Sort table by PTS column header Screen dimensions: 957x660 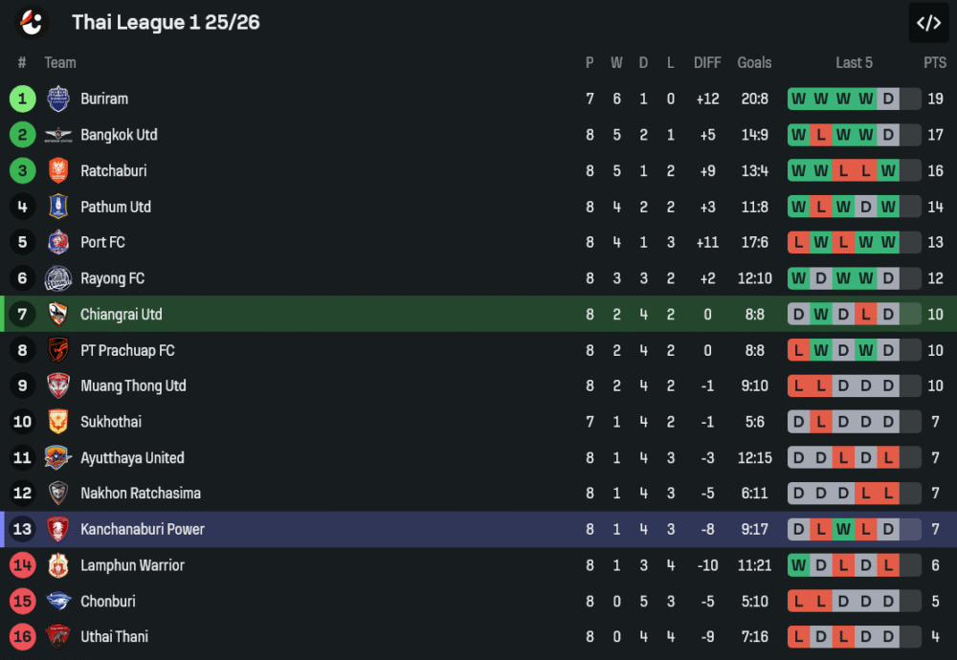tap(934, 63)
